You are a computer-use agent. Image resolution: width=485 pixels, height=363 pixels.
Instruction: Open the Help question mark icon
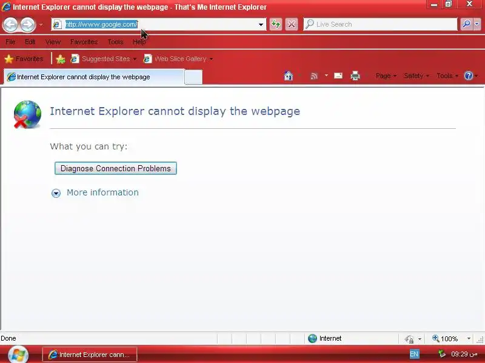pyautogui.click(x=469, y=76)
